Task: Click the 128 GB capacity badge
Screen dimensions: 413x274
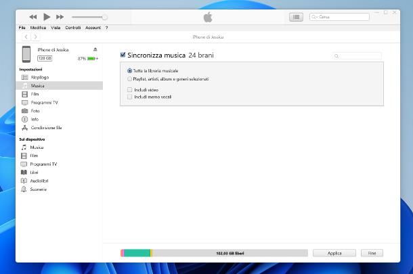Action: point(45,58)
